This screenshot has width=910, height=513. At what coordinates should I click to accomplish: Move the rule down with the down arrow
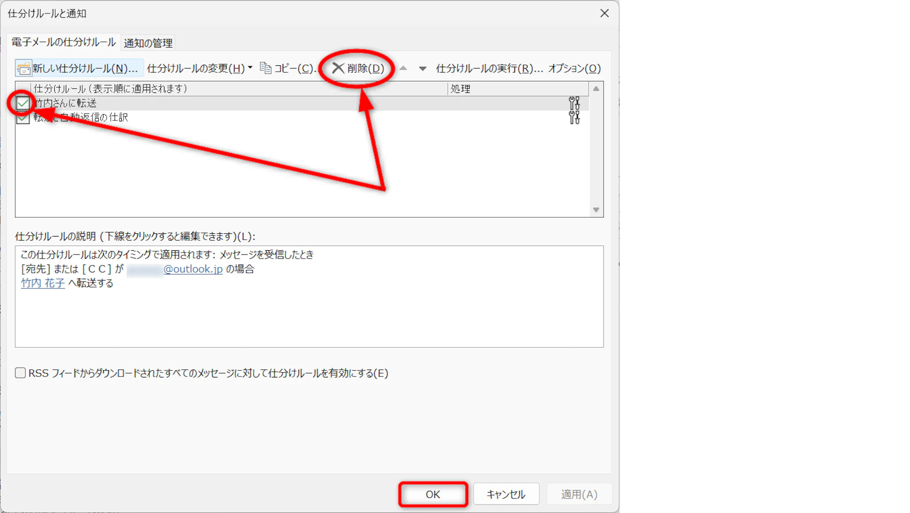tap(423, 68)
